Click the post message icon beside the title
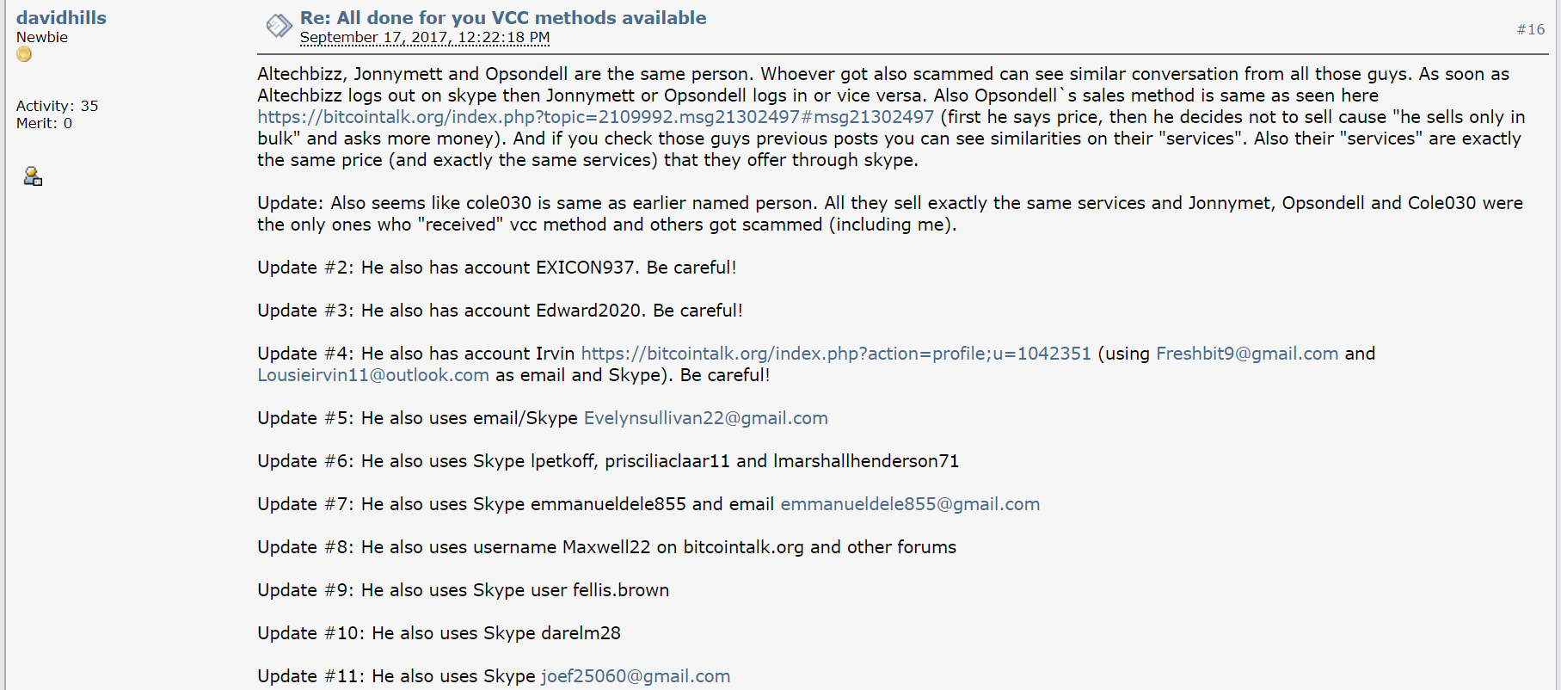 click(279, 26)
